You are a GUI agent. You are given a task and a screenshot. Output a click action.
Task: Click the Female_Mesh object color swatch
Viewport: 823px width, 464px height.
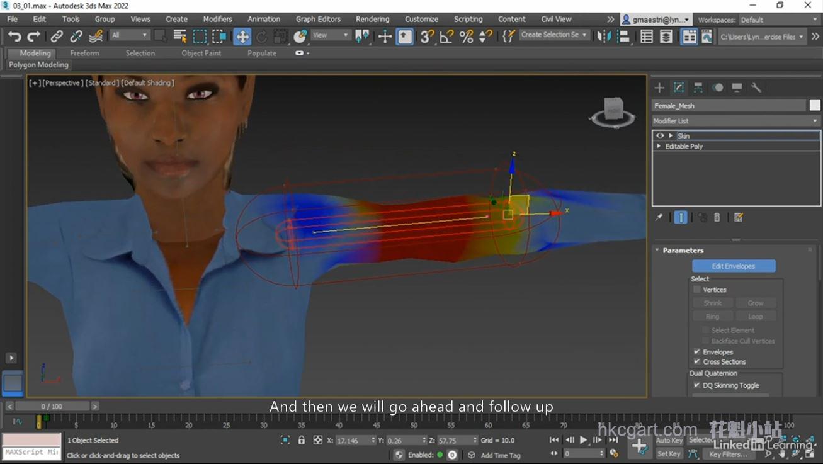point(815,106)
